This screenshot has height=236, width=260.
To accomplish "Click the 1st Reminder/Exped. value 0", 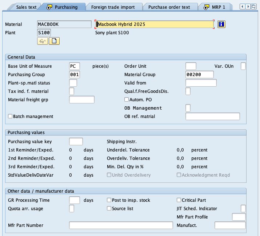I will pyautogui.click(x=71, y=150).
